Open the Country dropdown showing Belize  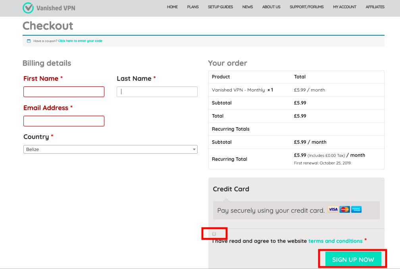pyautogui.click(x=110, y=149)
